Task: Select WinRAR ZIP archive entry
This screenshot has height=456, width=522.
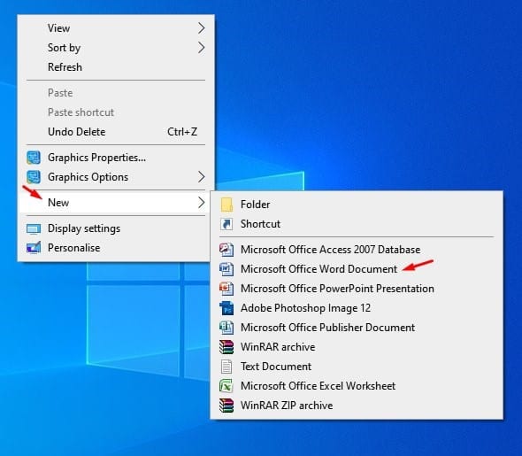Action: 357,406
